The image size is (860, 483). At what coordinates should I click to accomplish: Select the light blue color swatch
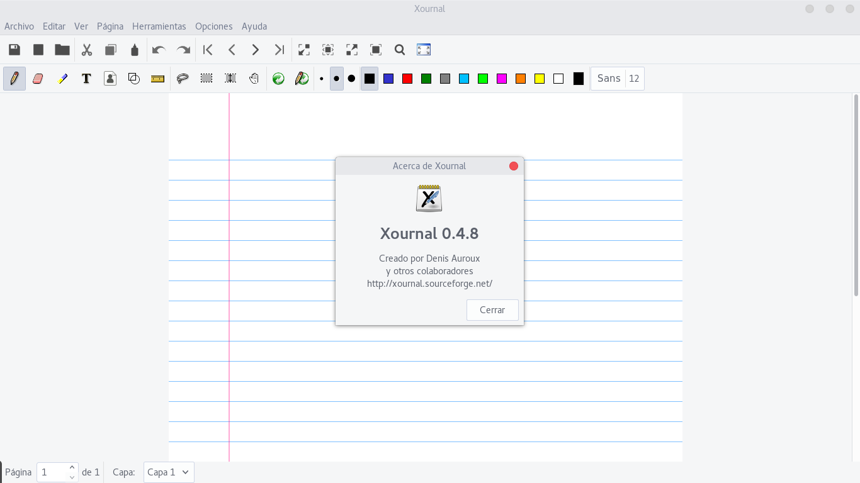coord(464,79)
